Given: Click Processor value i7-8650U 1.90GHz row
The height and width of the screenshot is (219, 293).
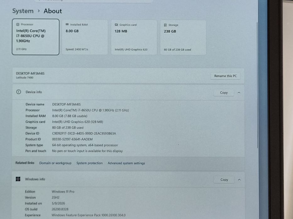Looking at the screenshot, I should (x=90, y=110).
